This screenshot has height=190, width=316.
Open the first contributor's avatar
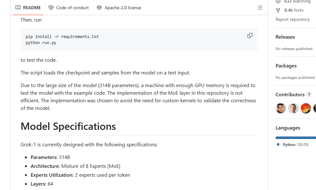click(280, 108)
